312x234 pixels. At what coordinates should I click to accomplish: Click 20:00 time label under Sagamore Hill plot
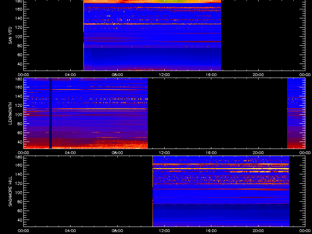coord(258,231)
